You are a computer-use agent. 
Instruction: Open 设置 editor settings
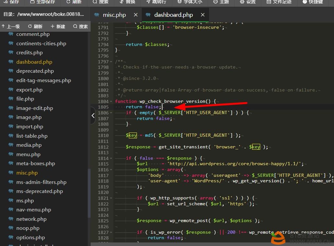[x=248, y=2]
